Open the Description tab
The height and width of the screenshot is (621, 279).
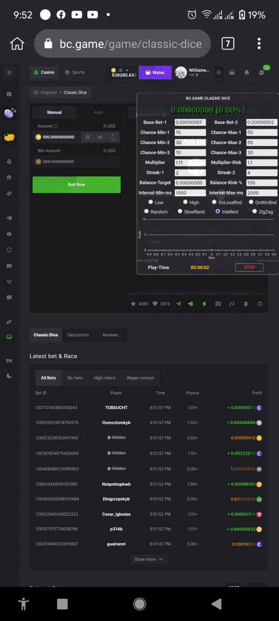coord(78,335)
